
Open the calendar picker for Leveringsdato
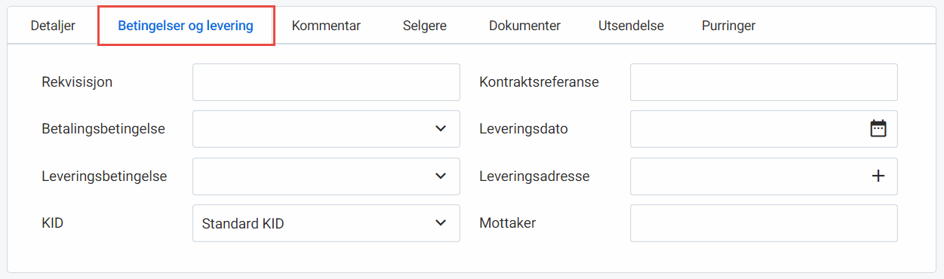pyautogui.click(x=878, y=128)
